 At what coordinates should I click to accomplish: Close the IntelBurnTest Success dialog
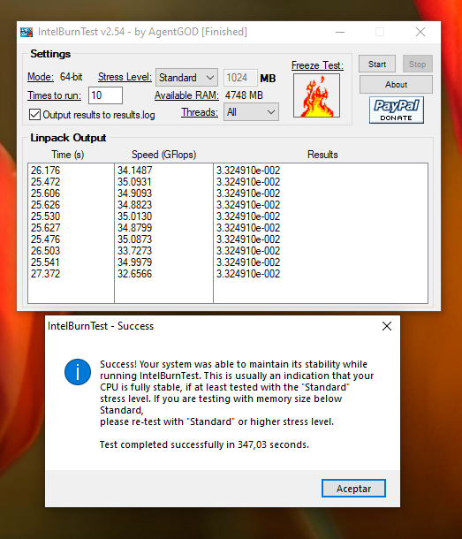(387, 326)
